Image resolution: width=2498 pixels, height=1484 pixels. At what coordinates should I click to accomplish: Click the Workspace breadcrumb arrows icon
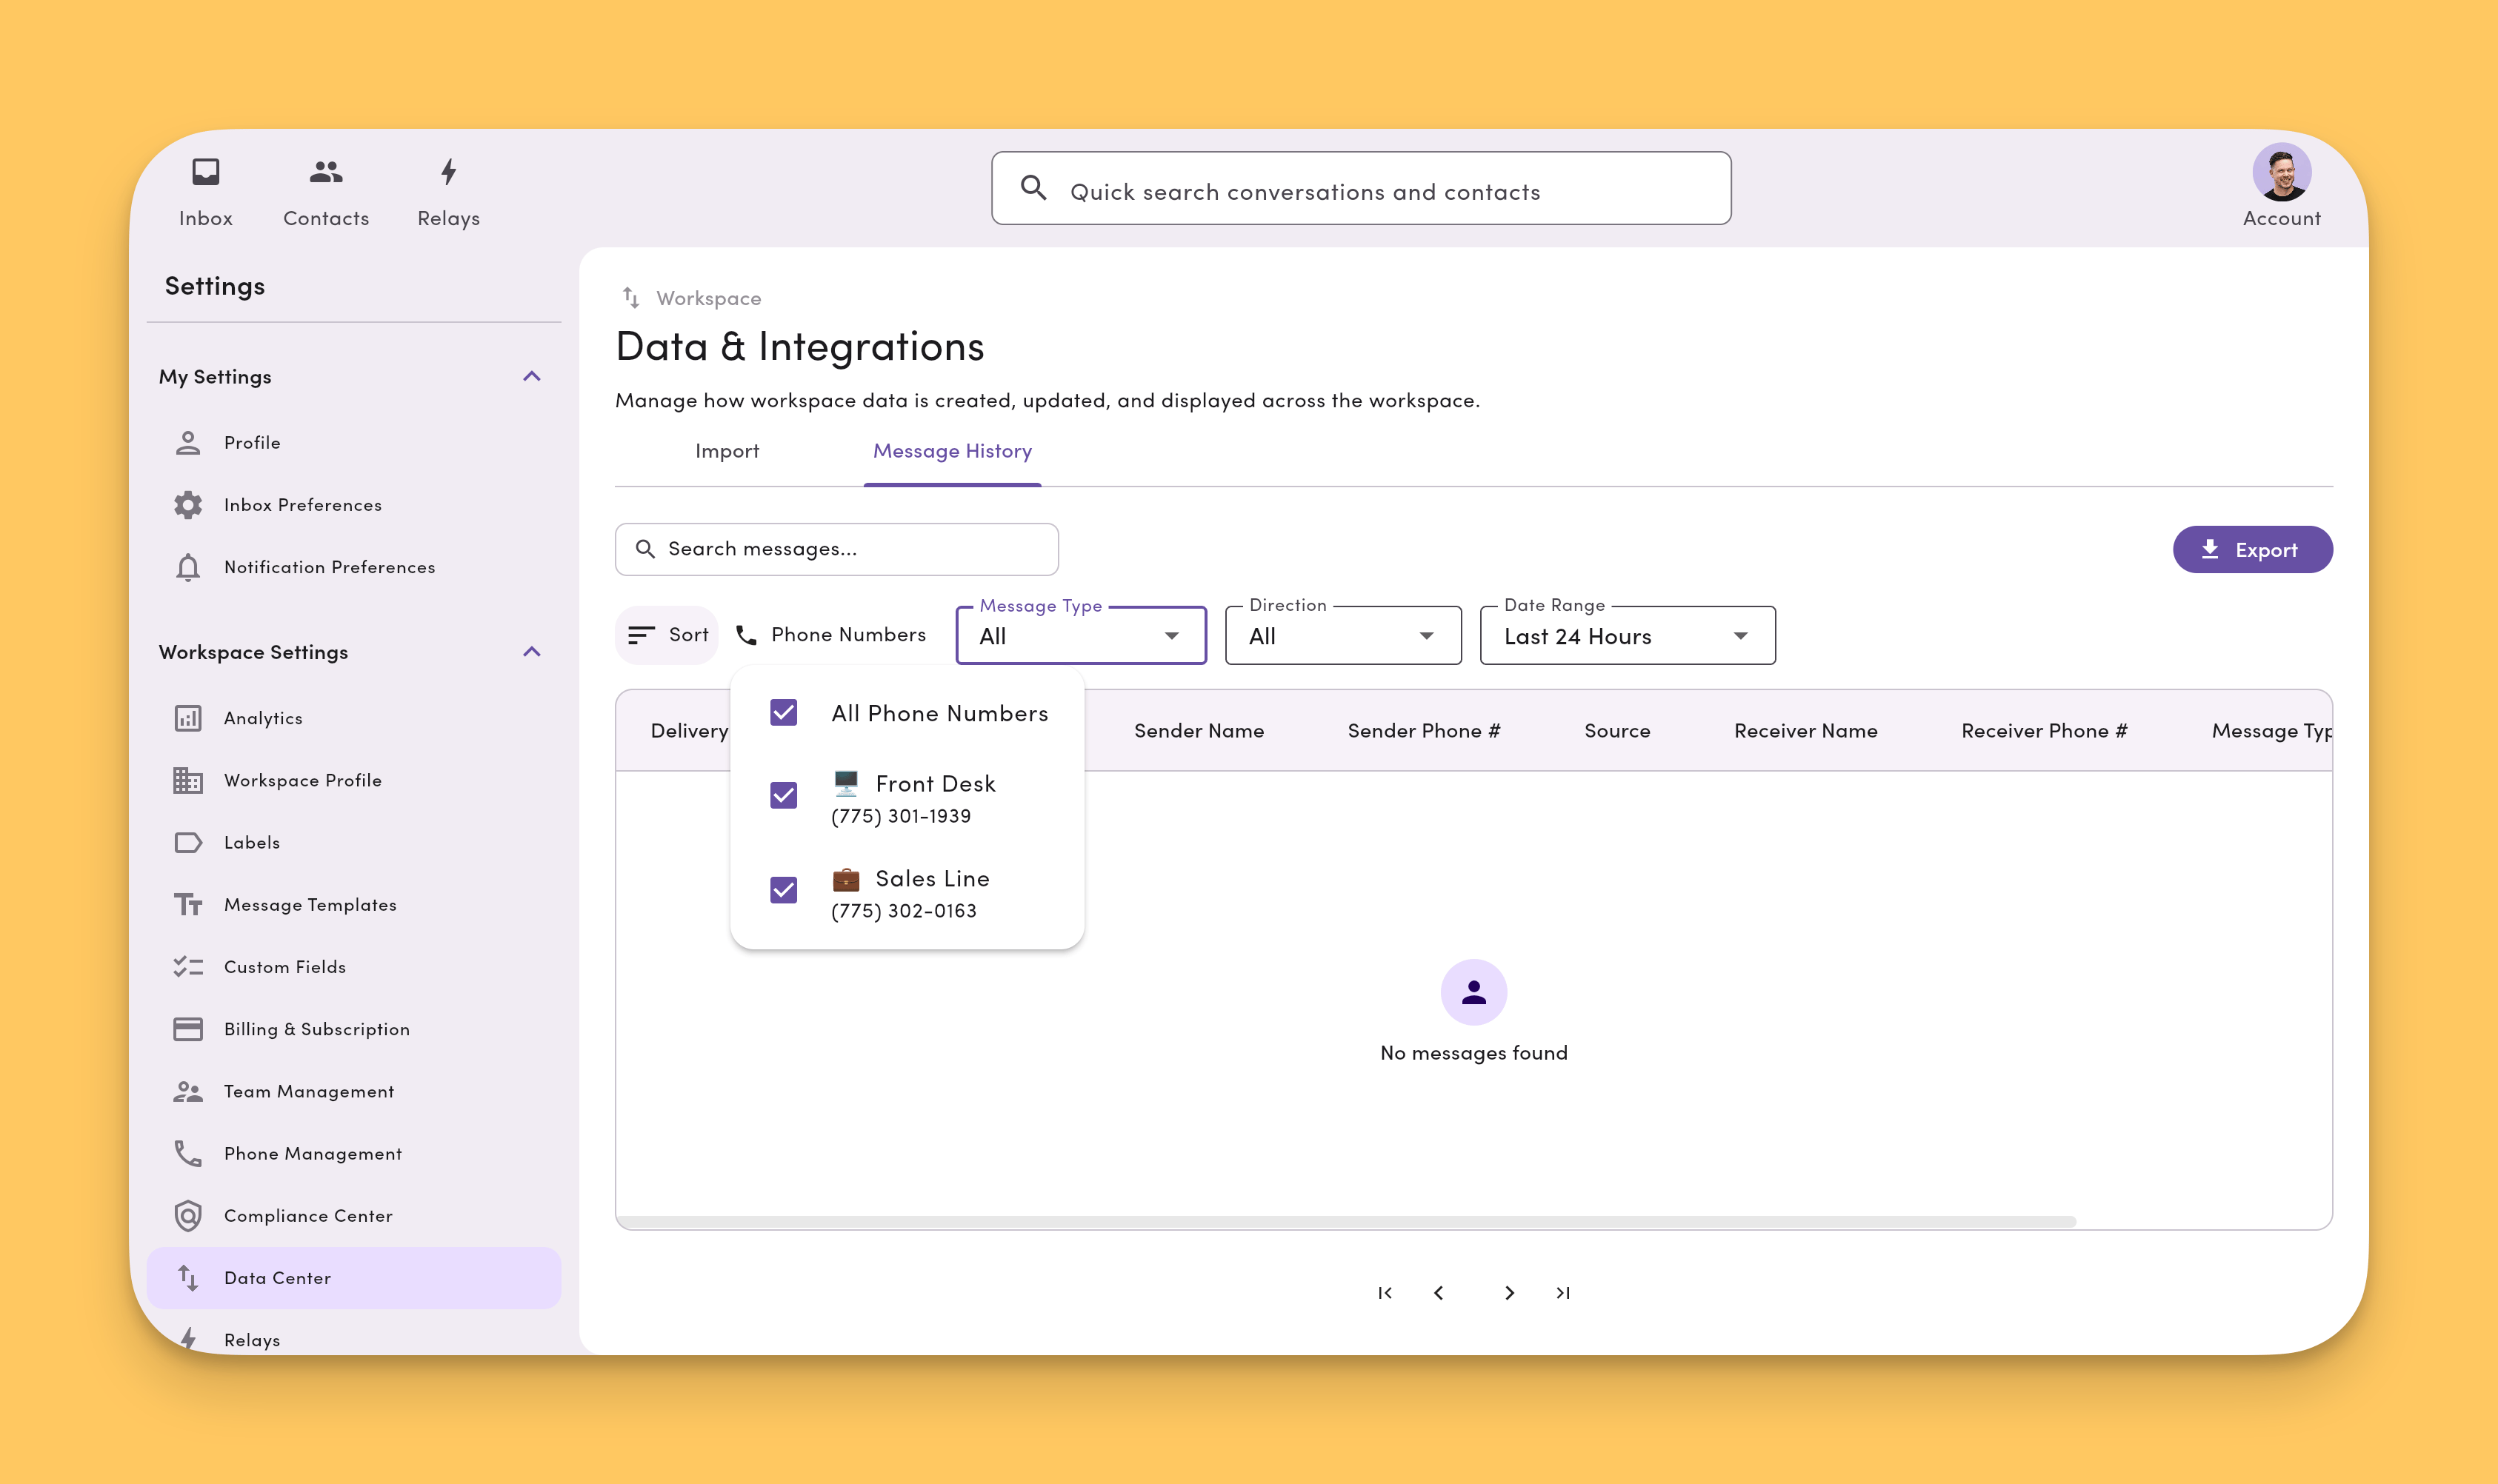tap(631, 298)
